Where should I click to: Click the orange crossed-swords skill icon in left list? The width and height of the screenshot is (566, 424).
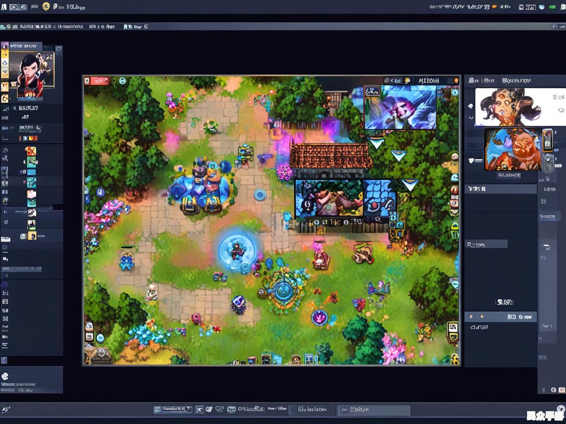[31, 151]
